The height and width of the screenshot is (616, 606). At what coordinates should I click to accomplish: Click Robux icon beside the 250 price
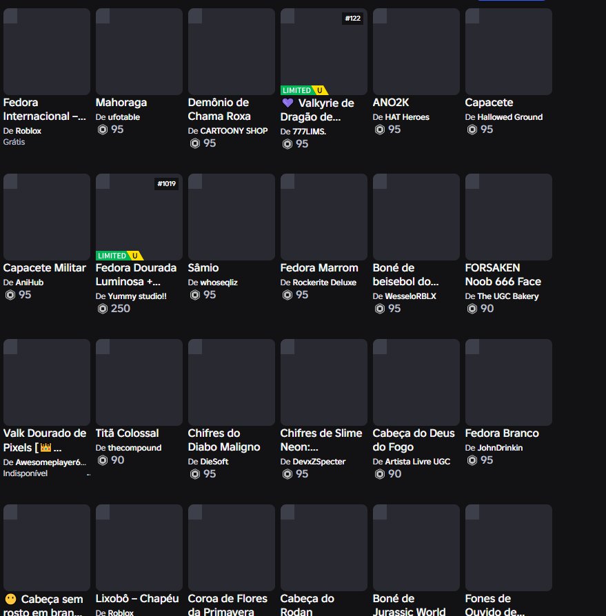click(x=103, y=309)
